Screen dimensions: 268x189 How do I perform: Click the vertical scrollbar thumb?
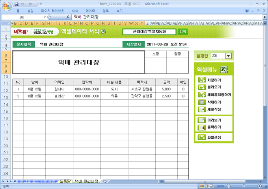pyautogui.click(x=265, y=66)
